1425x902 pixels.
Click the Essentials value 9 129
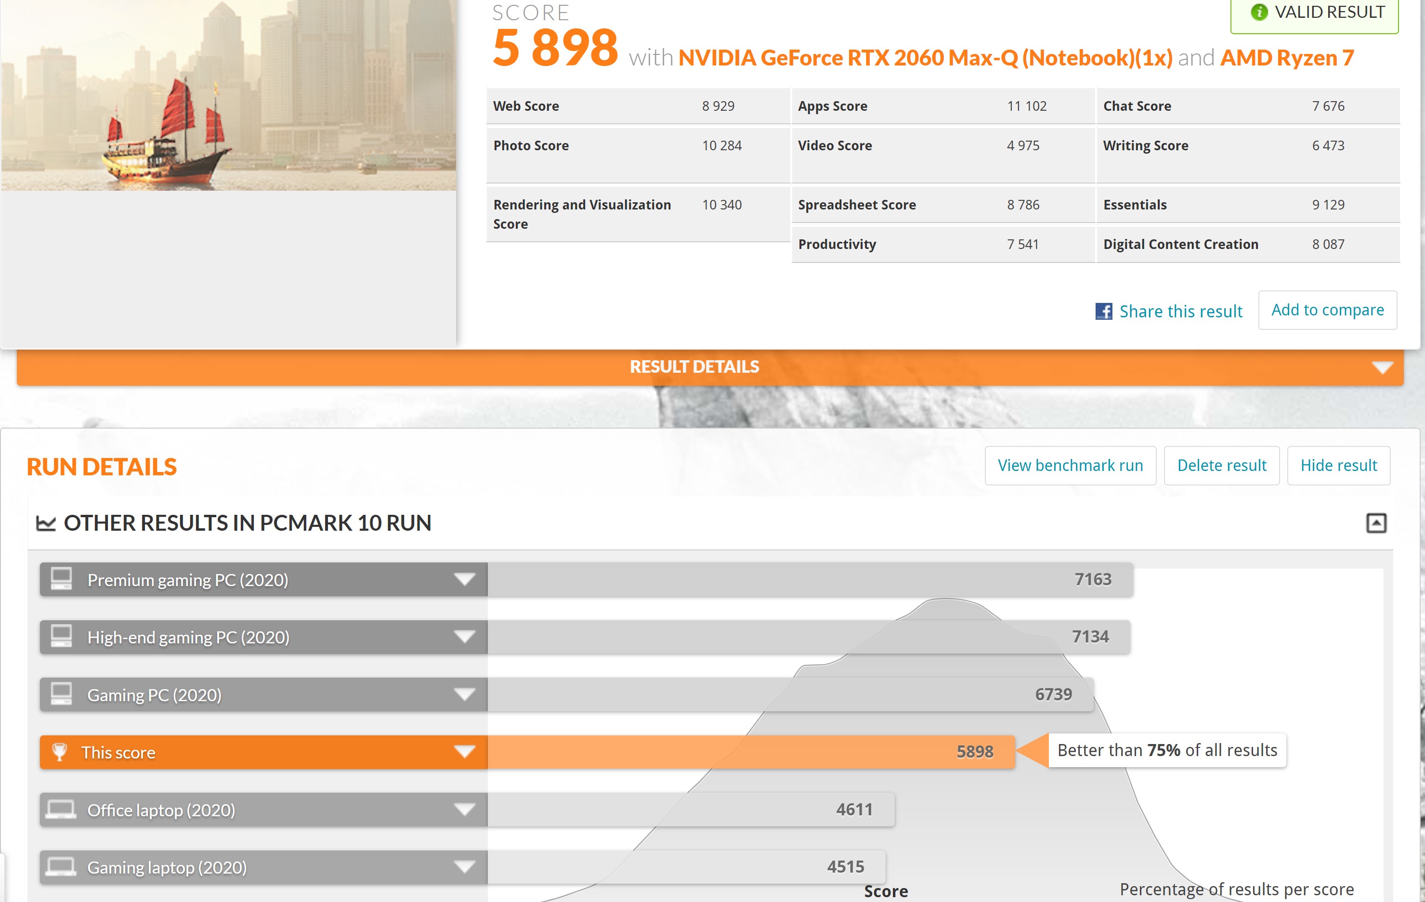[x=1328, y=205]
